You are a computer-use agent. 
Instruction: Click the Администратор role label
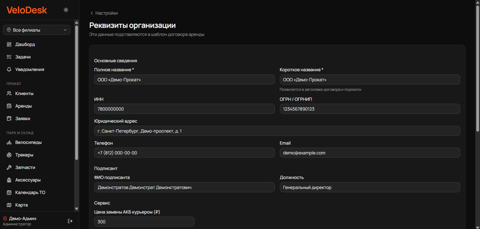(x=17, y=224)
